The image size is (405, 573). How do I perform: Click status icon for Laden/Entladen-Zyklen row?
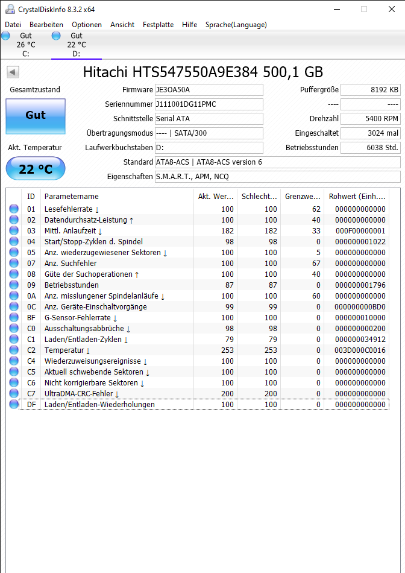pos(14,339)
